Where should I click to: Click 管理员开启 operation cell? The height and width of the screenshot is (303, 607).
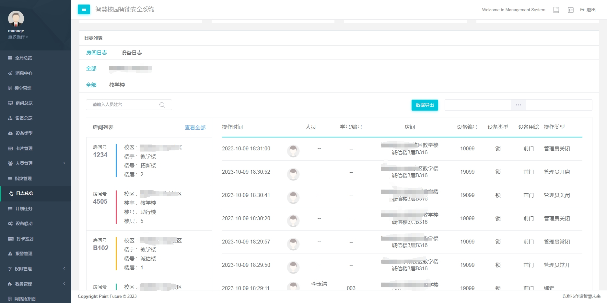click(557, 172)
